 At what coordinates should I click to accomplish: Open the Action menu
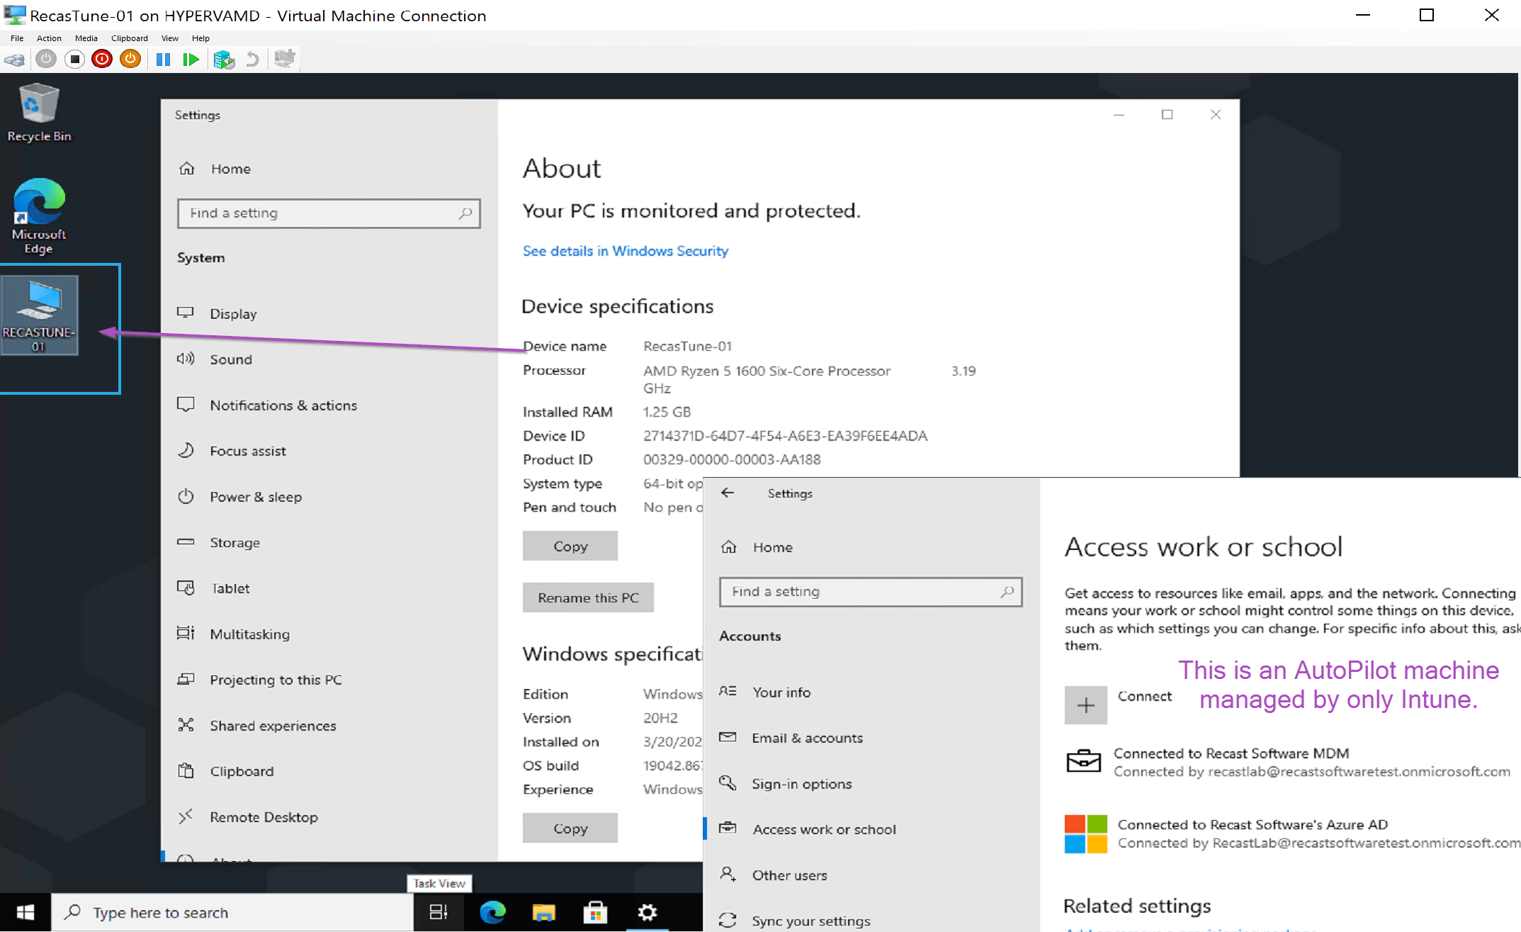49,38
